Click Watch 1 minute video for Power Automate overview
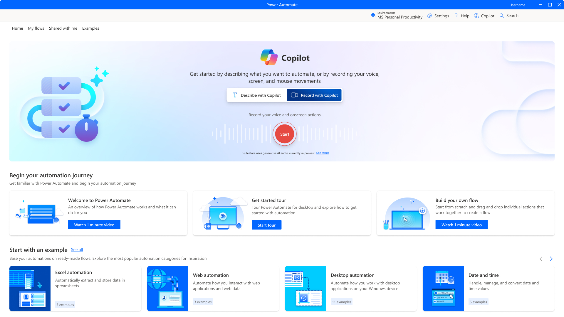The height and width of the screenshot is (317, 564). (x=94, y=225)
